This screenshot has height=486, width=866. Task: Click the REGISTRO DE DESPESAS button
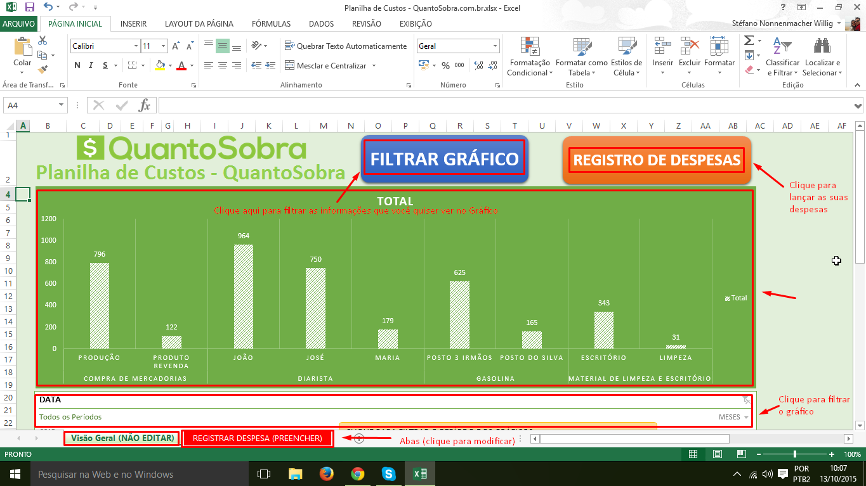click(657, 160)
